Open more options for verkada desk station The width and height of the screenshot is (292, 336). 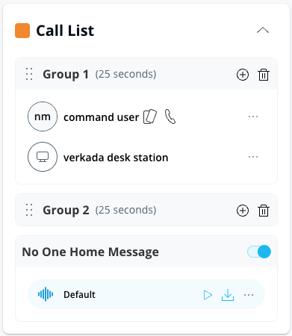click(x=253, y=157)
